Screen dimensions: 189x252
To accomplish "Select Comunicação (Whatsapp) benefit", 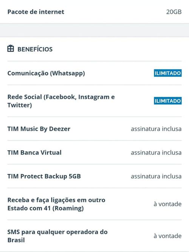I will (x=46, y=73).
